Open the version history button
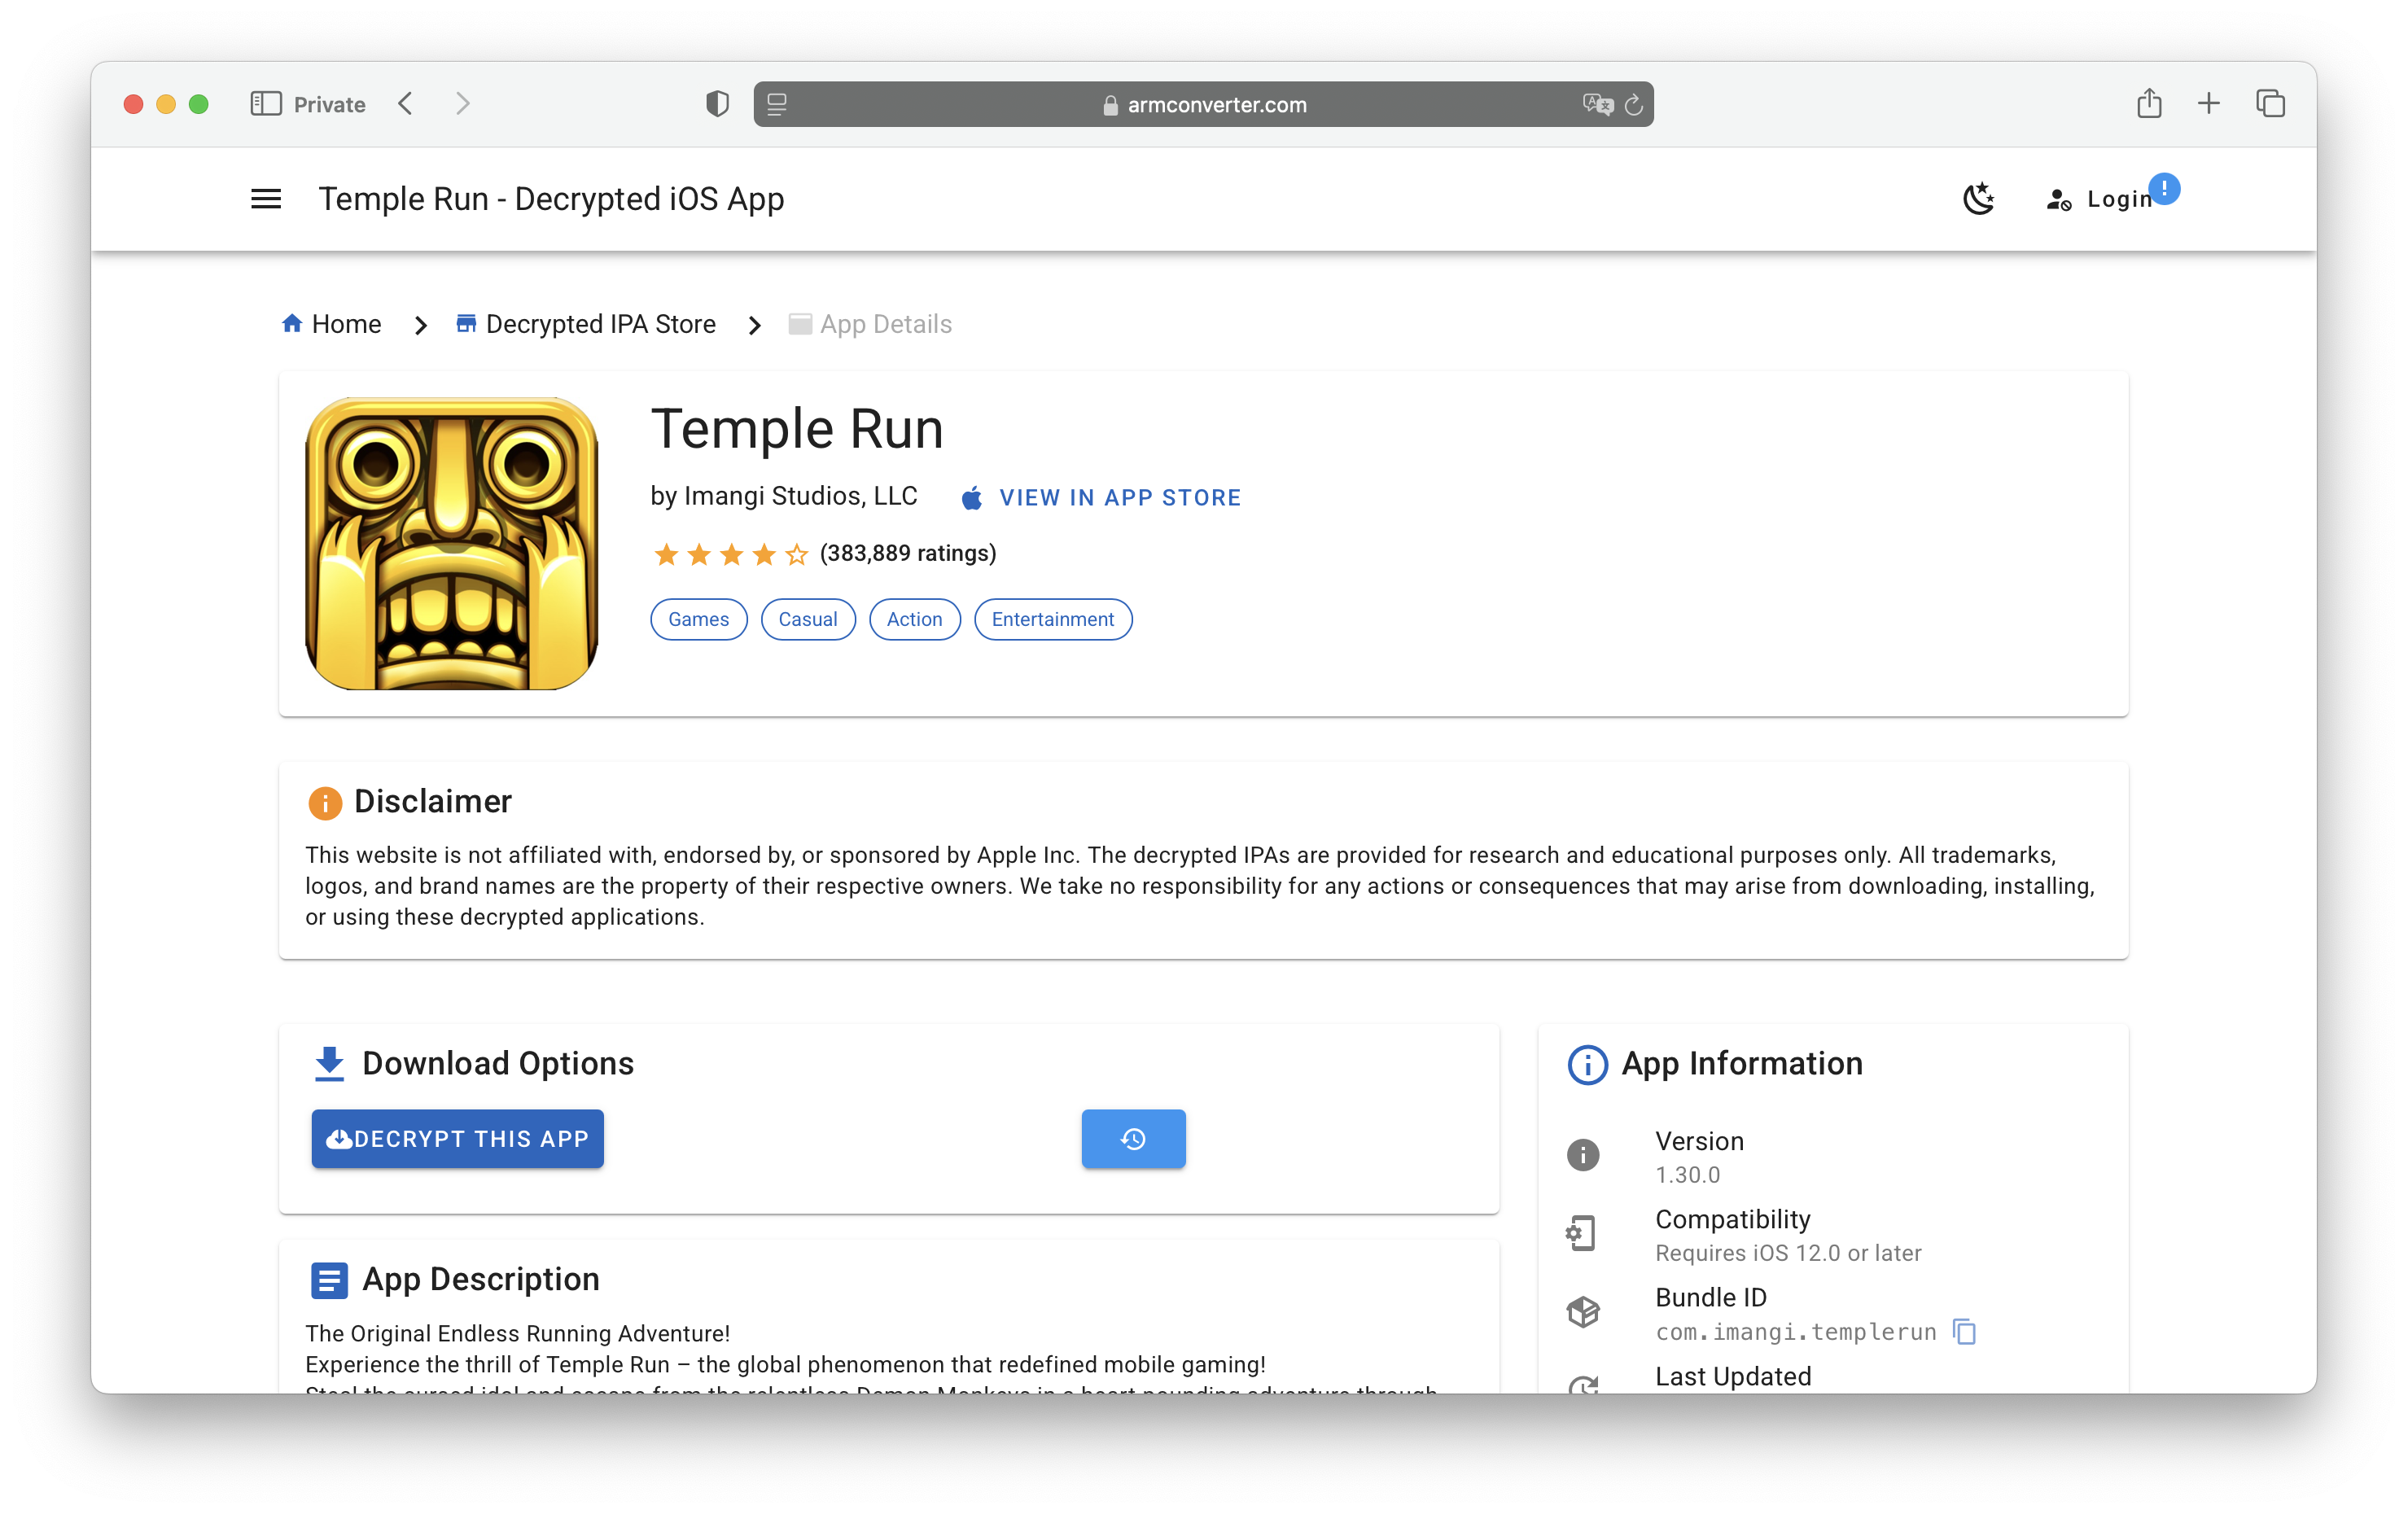The image size is (2408, 1514). pos(1132,1138)
